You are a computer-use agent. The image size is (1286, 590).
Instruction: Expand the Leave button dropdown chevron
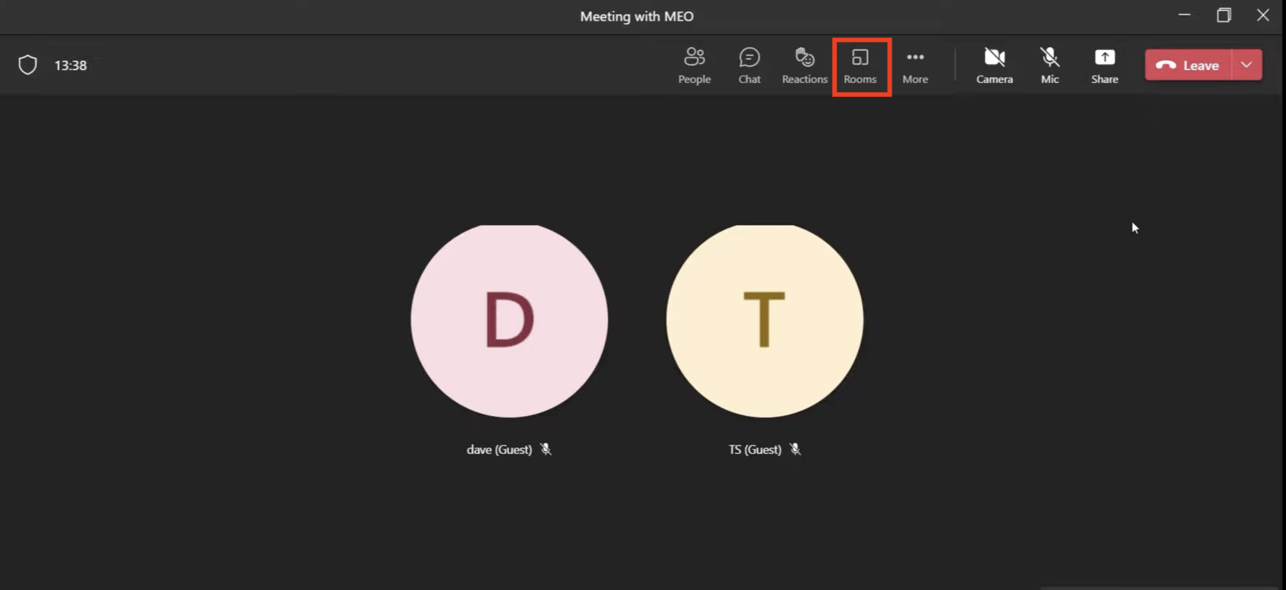coord(1248,65)
